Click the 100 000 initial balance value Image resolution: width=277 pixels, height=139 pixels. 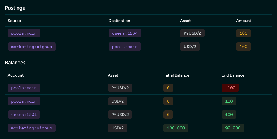tap(176, 128)
